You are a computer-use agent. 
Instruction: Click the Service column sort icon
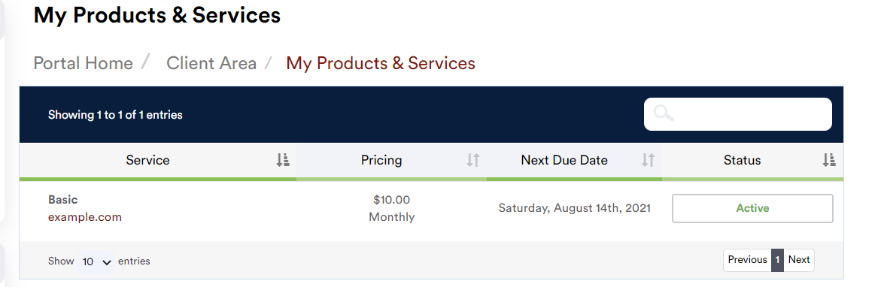(x=283, y=160)
